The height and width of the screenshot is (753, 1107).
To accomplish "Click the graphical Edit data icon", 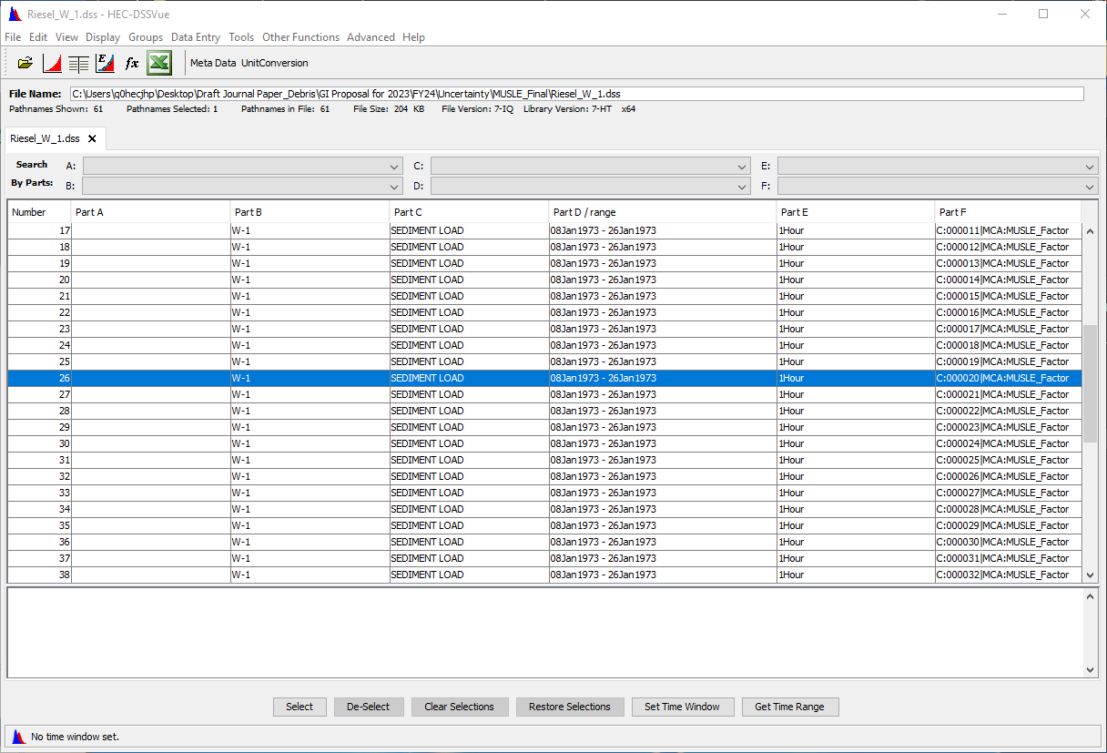I will (x=105, y=63).
